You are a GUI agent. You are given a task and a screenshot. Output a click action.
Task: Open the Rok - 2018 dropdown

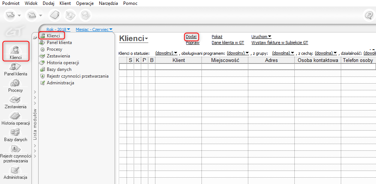pyautogui.click(x=58, y=29)
